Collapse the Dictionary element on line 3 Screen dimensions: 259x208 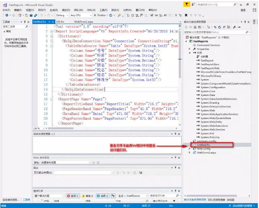52,36
